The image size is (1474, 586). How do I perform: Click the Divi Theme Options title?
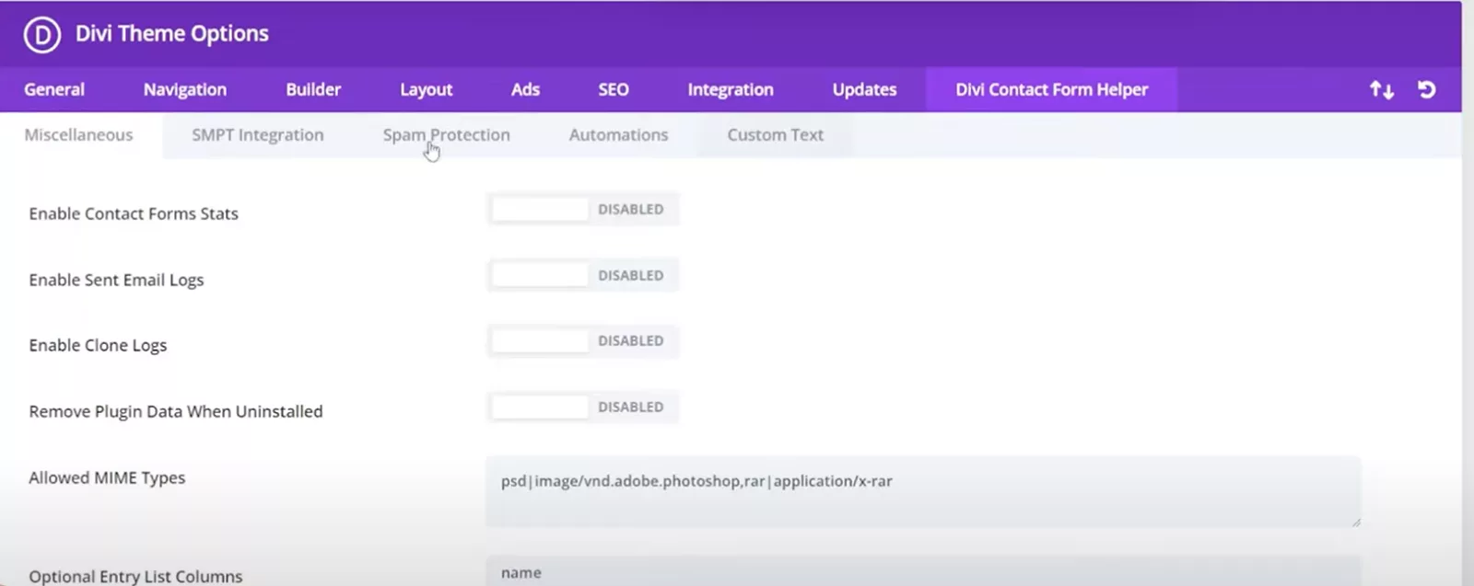(172, 34)
